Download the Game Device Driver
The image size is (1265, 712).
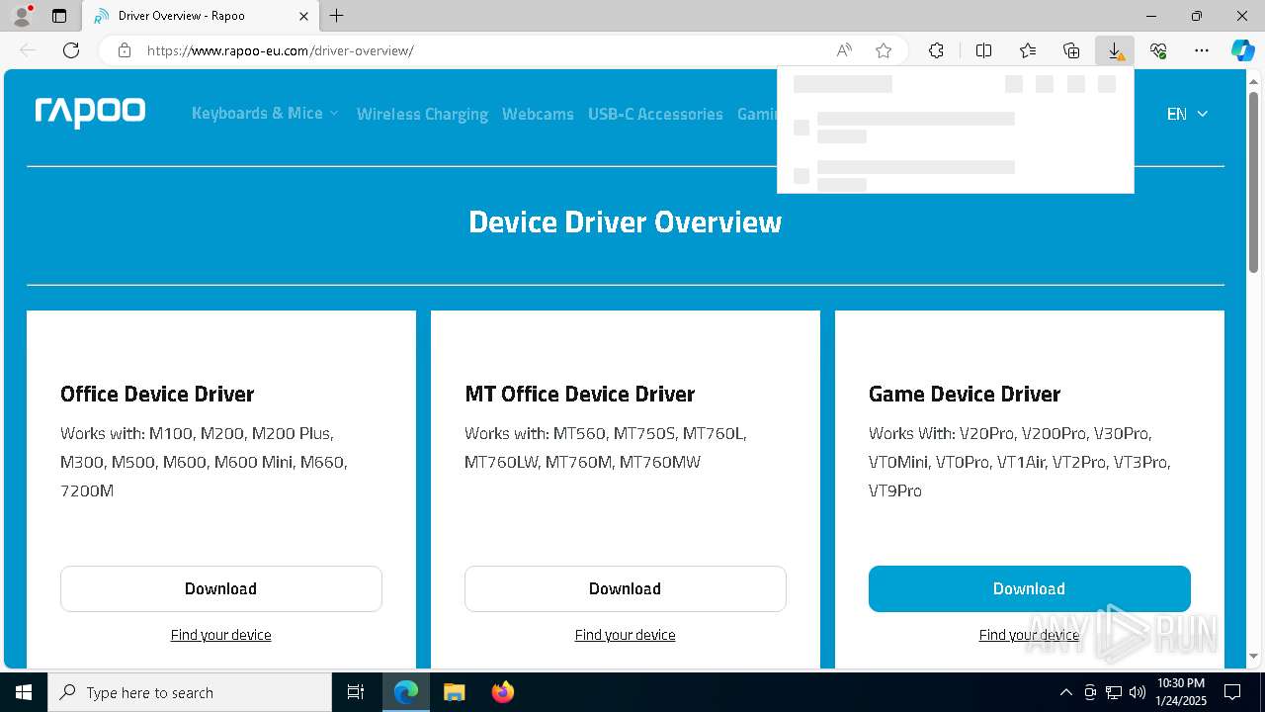pos(1030,588)
